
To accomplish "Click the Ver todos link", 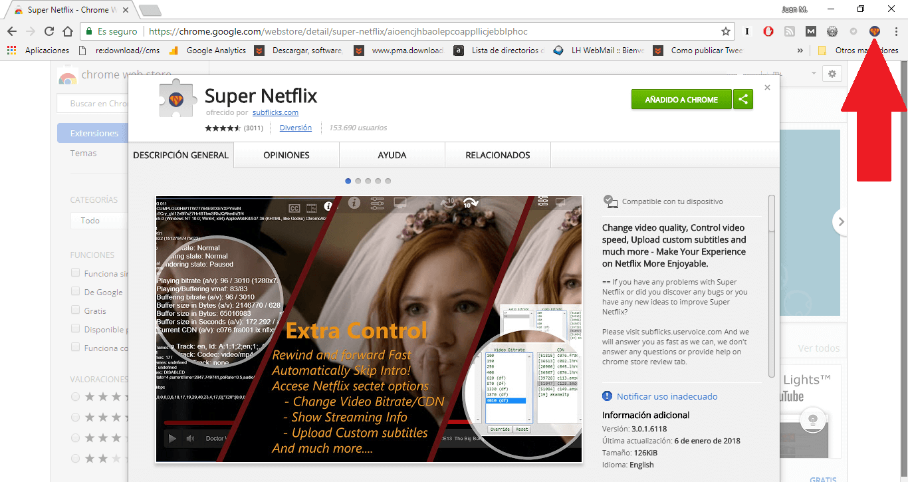I will (819, 348).
